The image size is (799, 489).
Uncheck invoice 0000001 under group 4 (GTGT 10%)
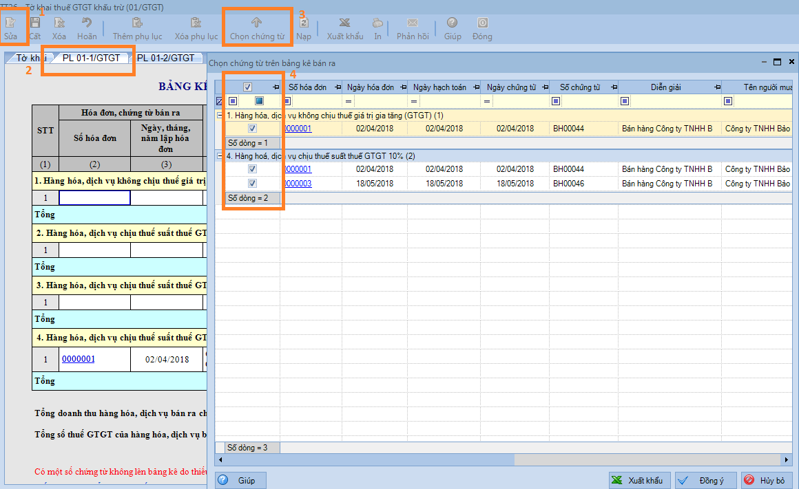coord(252,169)
